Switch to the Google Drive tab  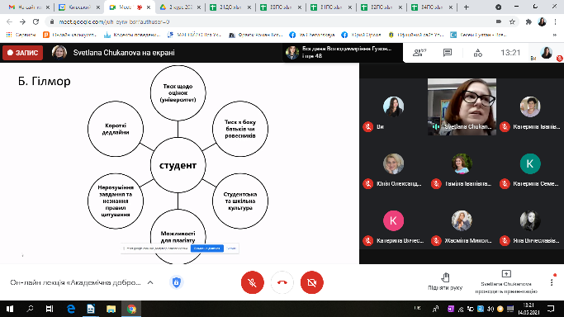pos(180,7)
